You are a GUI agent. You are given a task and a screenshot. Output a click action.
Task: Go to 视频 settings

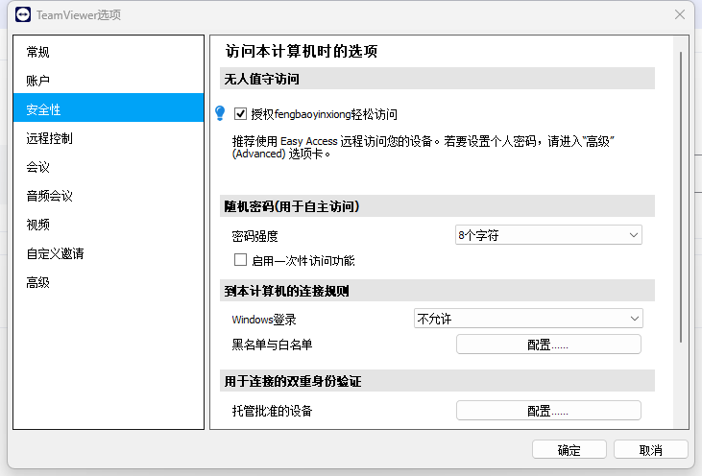(109, 225)
